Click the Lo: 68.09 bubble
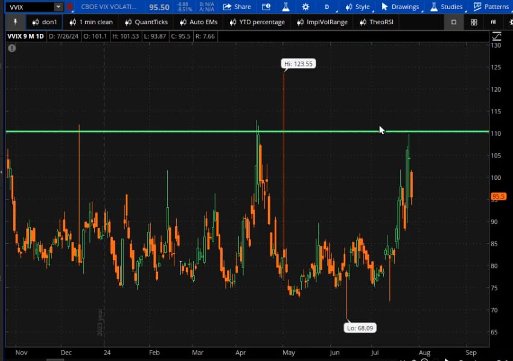The image size is (513, 361). click(360, 328)
